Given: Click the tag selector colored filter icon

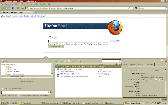Looking at the screenshot, I should [x=51, y=92].
